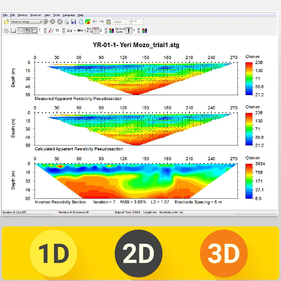Click the copy pages icon
The image size is (281, 281).
click(x=81, y=22)
